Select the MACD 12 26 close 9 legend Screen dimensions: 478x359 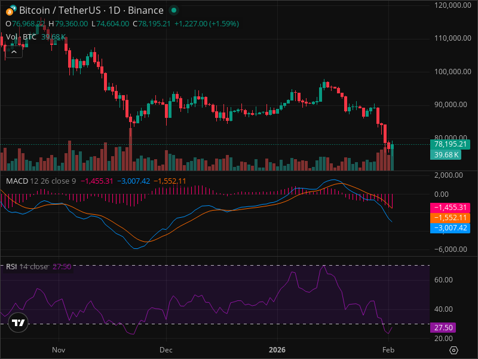tap(41, 181)
